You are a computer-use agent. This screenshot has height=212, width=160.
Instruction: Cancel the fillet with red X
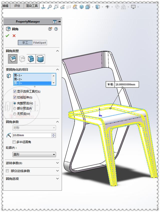coord(14,36)
